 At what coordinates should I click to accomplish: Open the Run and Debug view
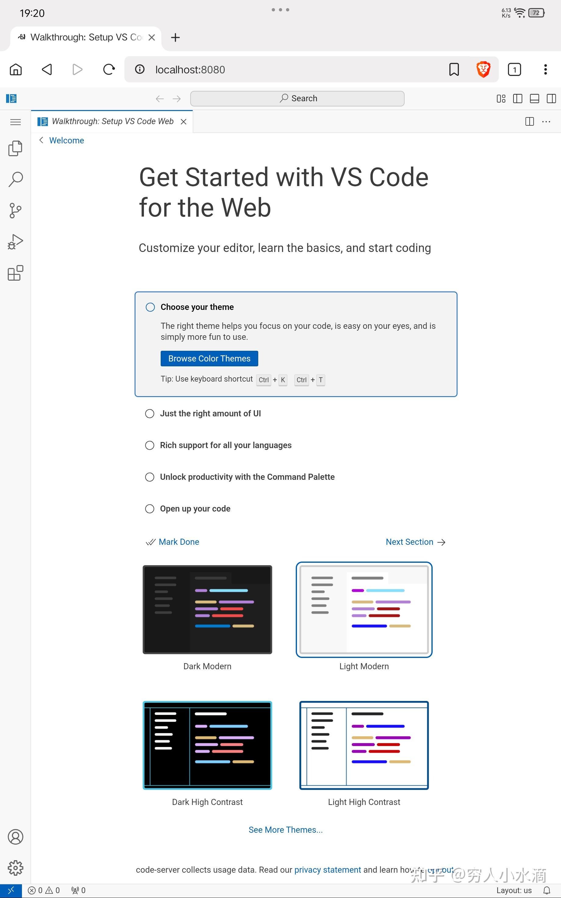pyautogui.click(x=15, y=242)
